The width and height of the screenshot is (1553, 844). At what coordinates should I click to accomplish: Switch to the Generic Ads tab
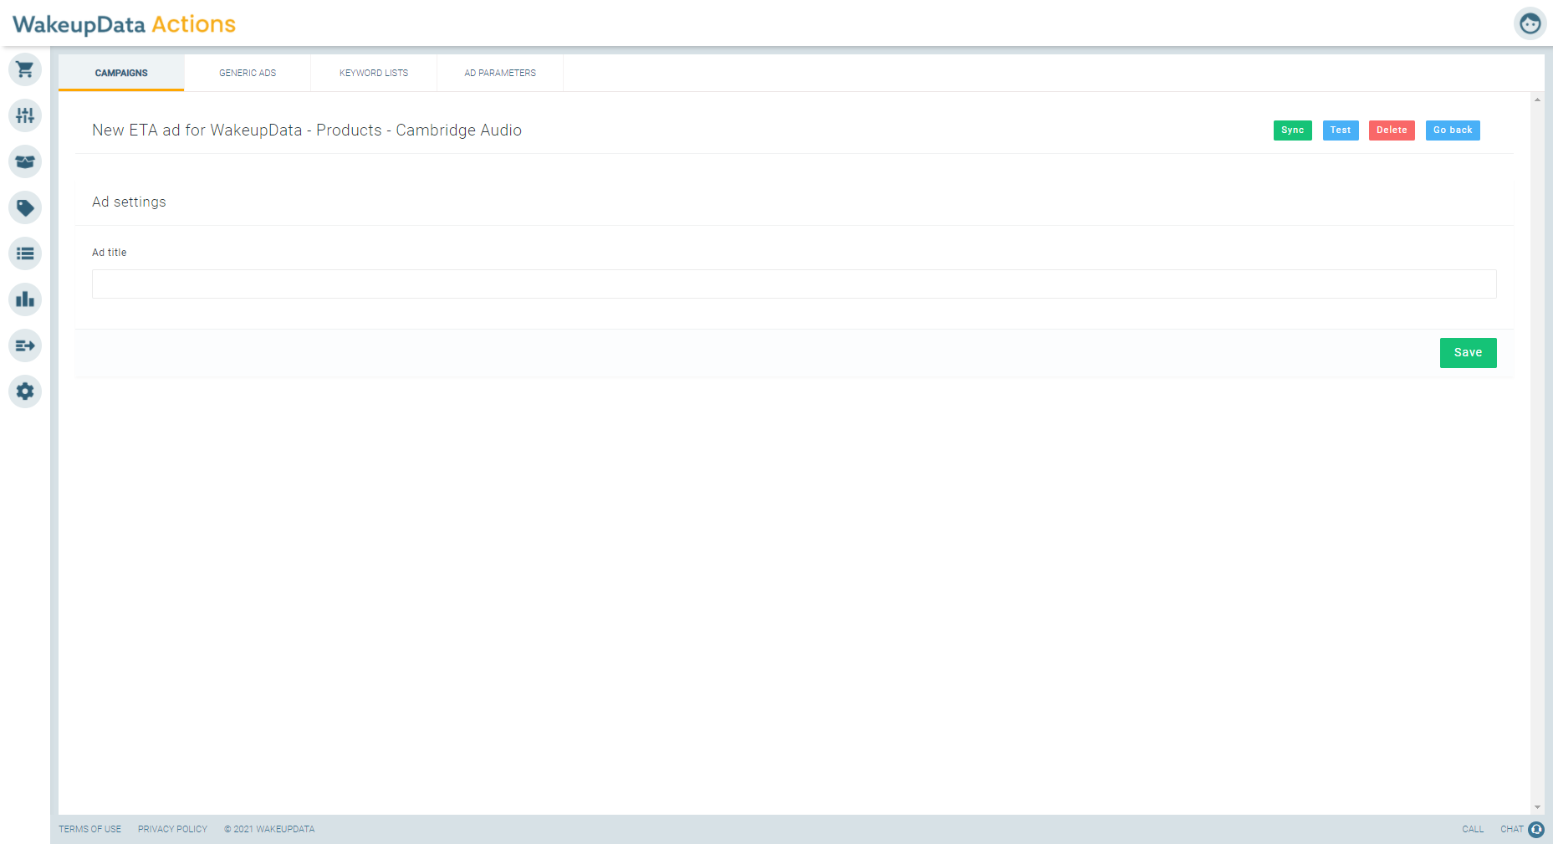pyautogui.click(x=248, y=73)
